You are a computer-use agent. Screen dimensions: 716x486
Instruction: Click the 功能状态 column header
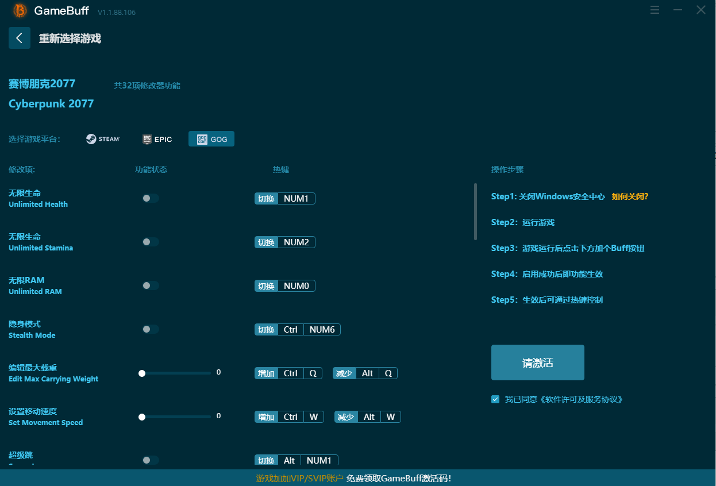click(151, 170)
